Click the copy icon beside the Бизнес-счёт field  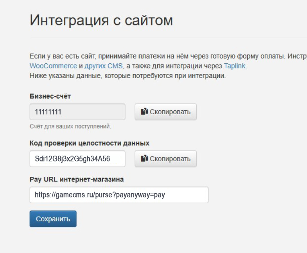(x=144, y=112)
